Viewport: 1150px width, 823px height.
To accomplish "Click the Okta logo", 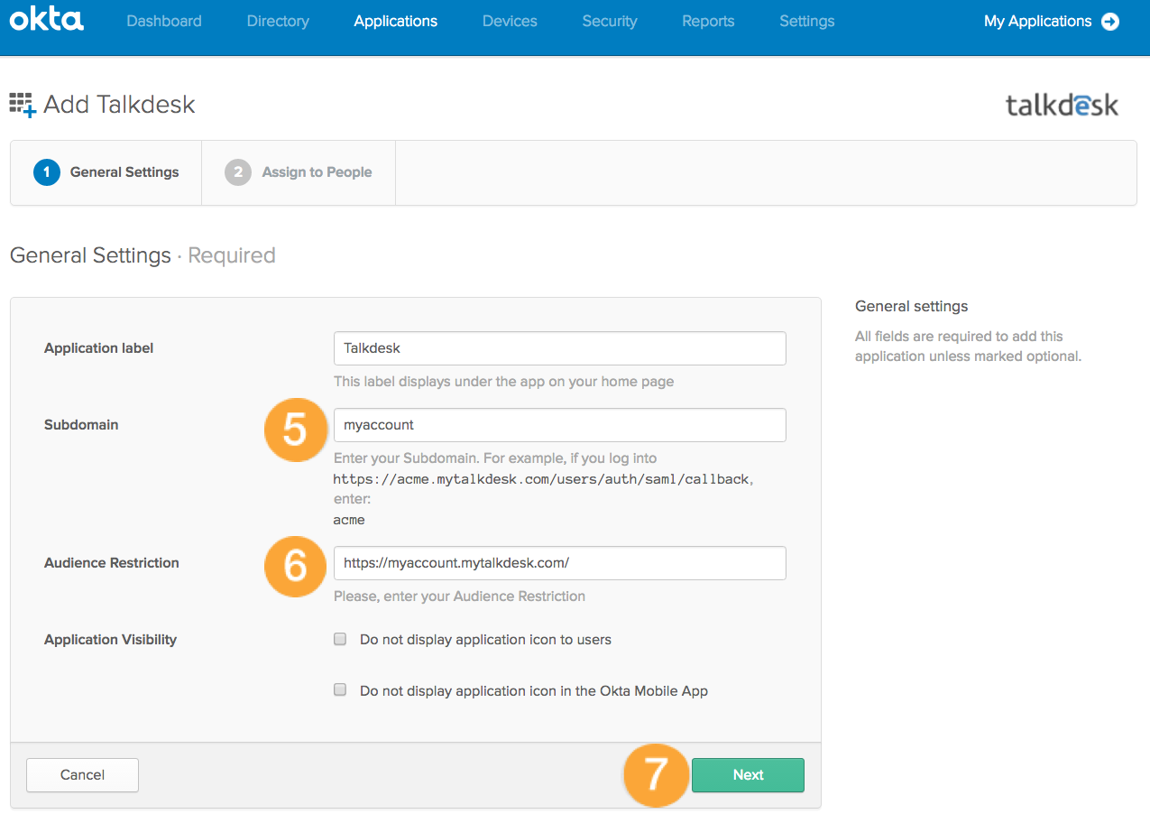I will pos(46,20).
